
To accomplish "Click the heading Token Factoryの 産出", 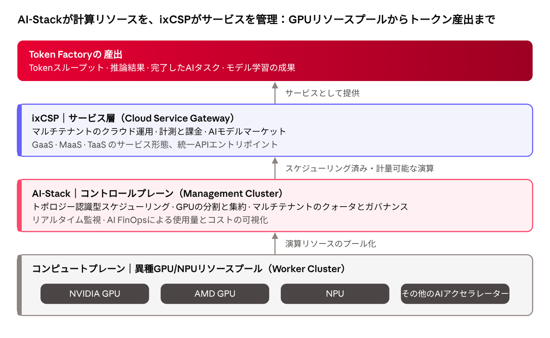I will [x=76, y=54].
